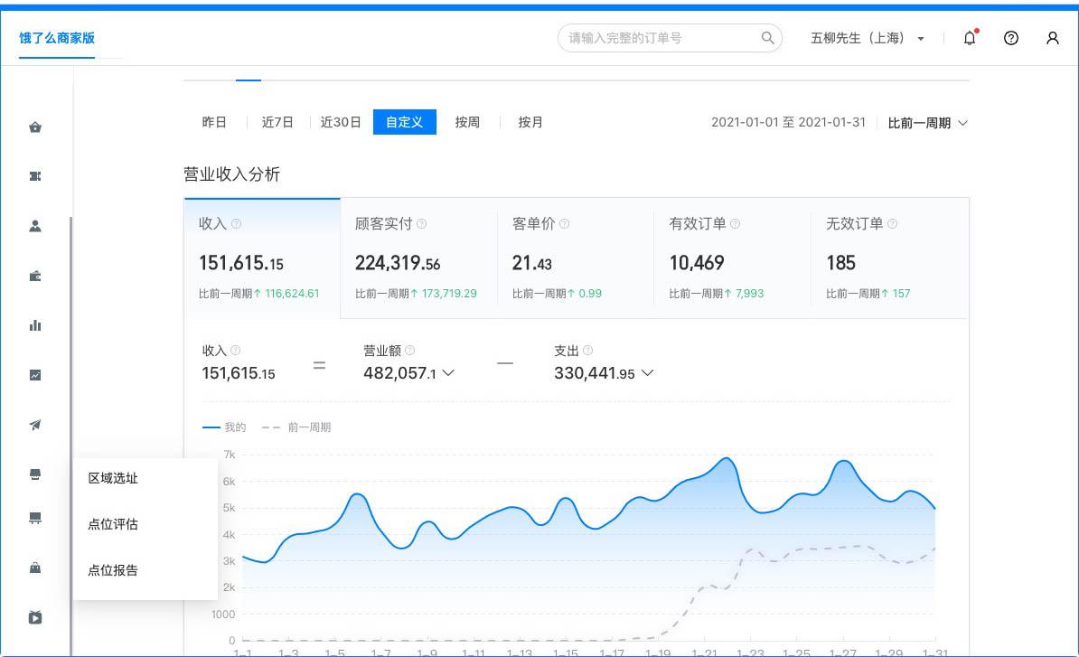The width and height of the screenshot is (1079, 657).
Task: Choose 区域选址 from flyout menu
Action: (x=113, y=478)
